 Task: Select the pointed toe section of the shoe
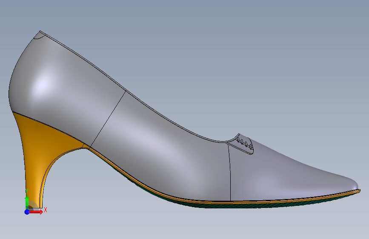[287, 179]
